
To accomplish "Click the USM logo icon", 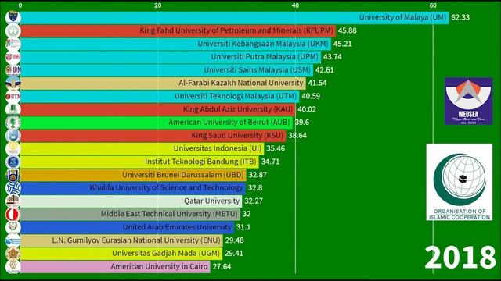I will click(13, 69).
